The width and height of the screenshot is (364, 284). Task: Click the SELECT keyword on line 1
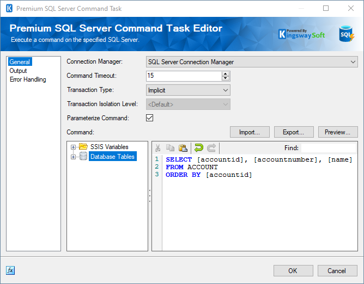coord(179,159)
